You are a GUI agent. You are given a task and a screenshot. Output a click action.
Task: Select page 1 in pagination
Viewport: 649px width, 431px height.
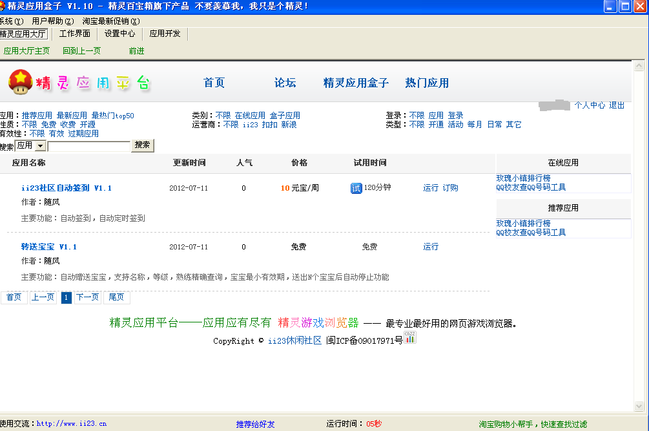pos(67,297)
